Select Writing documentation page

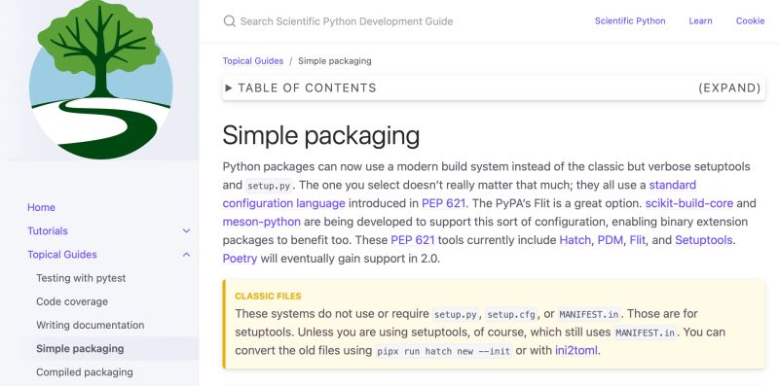91,325
